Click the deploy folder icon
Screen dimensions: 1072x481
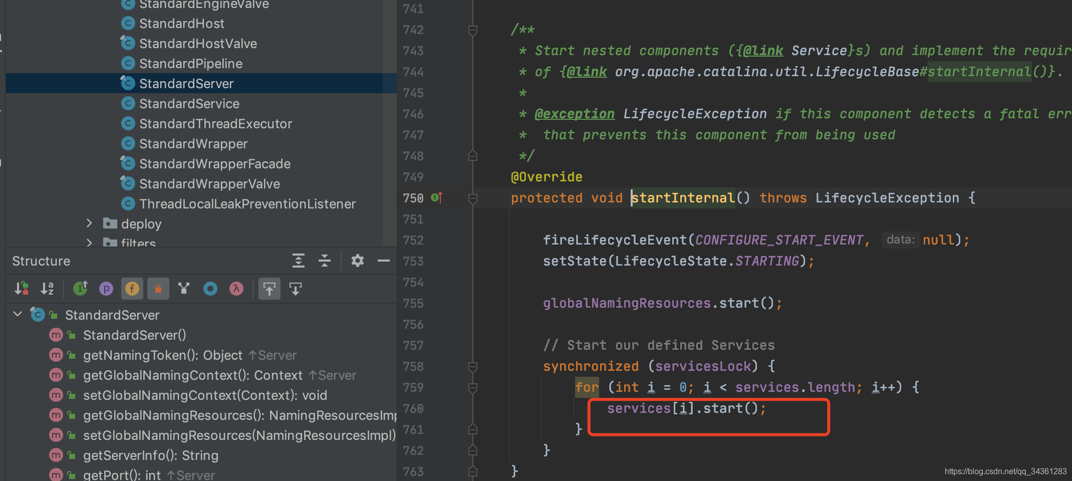click(x=110, y=223)
